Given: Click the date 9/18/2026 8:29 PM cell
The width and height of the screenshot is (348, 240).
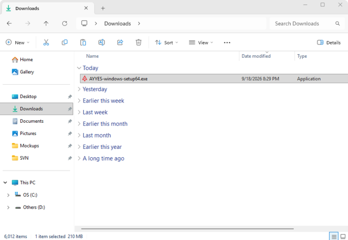Looking at the screenshot, I should (260, 79).
